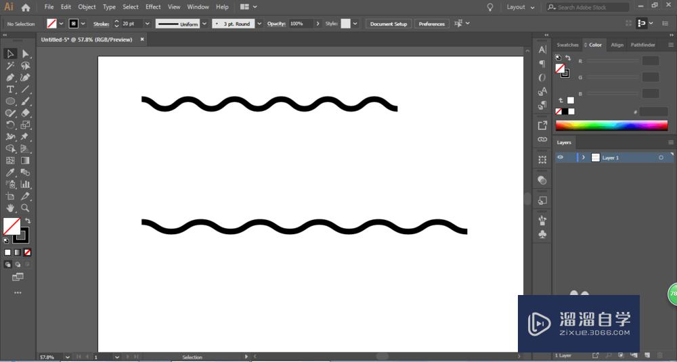Select the Rotate tool

click(10, 125)
